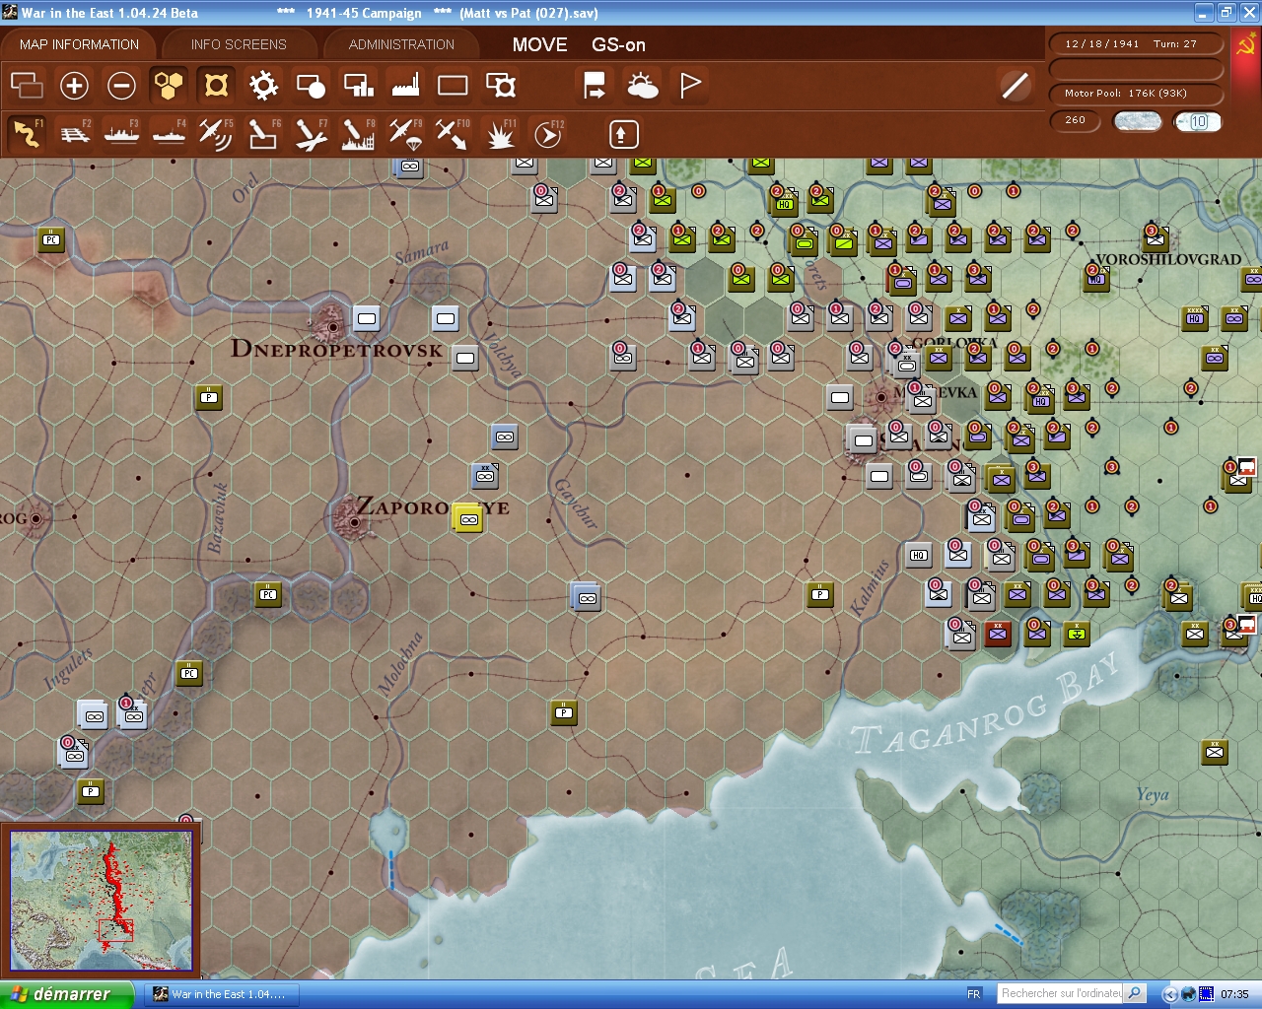Focus the Rechercher sur l'ordinateur field

[1061, 993]
